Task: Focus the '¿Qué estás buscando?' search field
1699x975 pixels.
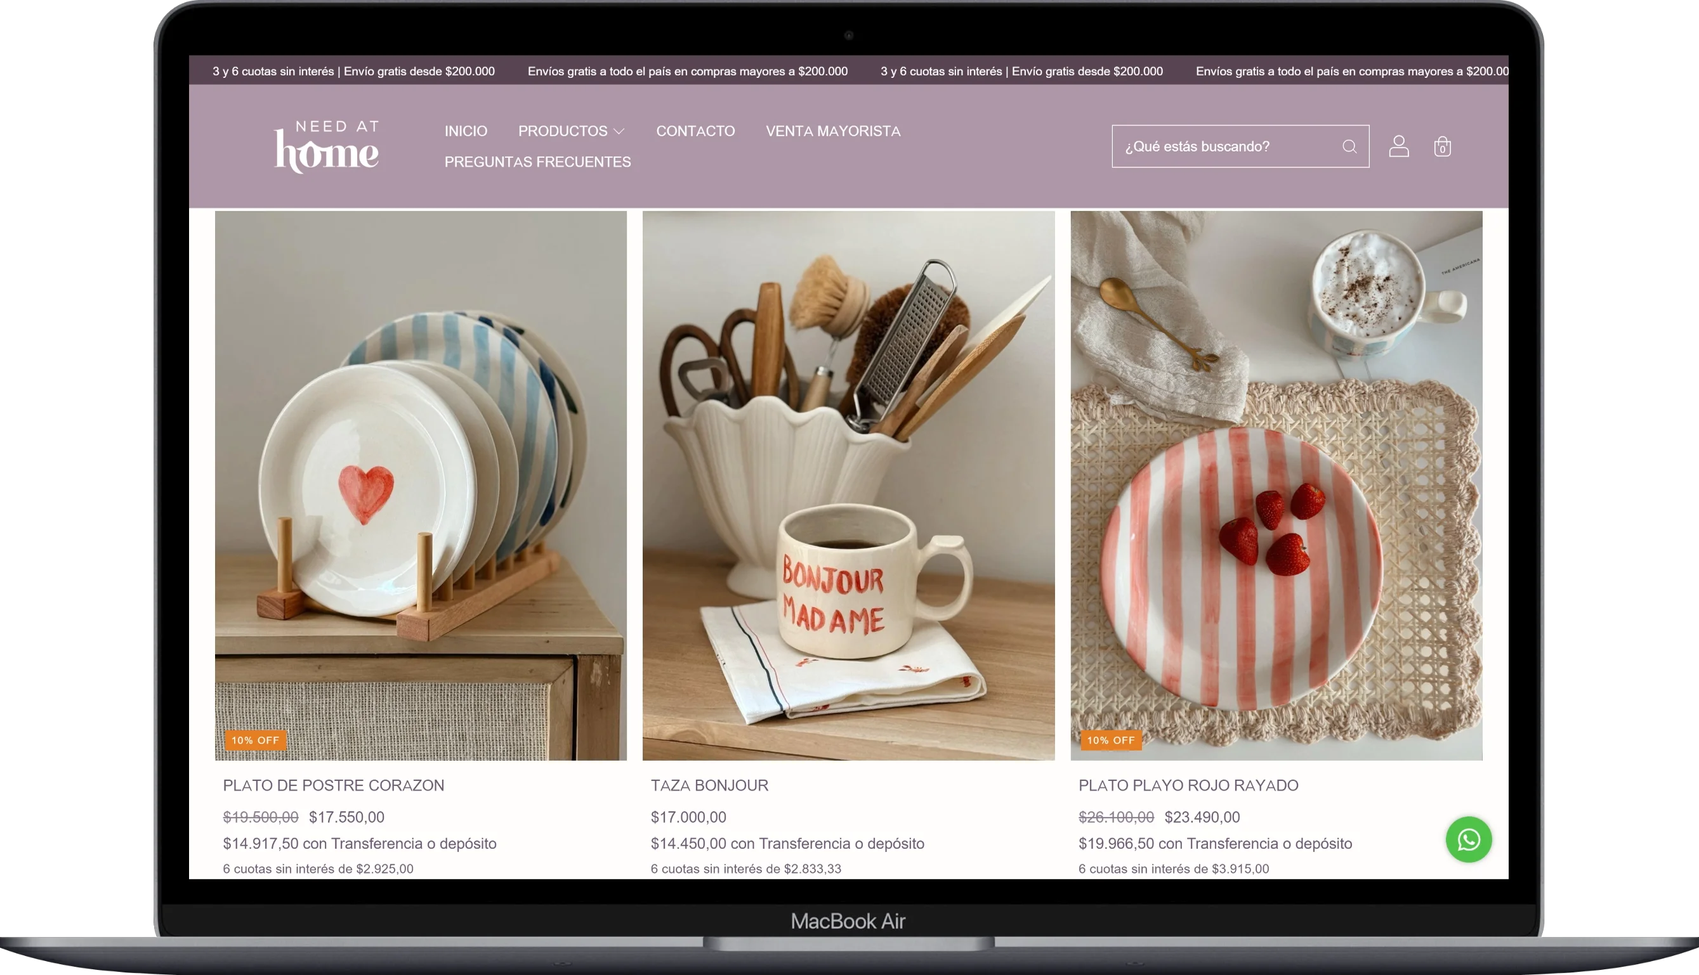Action: (x=1226, y=146)
